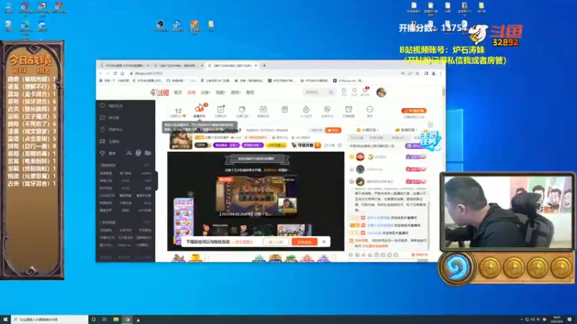Open the gift box icon in anchor toolbar
The width and height of the screenshot is (577, 324).
[x=285, y=110]
